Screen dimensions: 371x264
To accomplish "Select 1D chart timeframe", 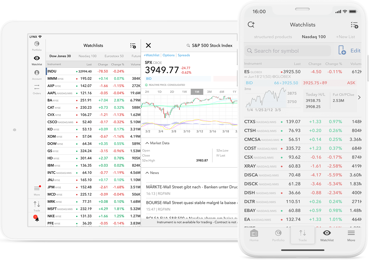I will click(x=159, y=92).
